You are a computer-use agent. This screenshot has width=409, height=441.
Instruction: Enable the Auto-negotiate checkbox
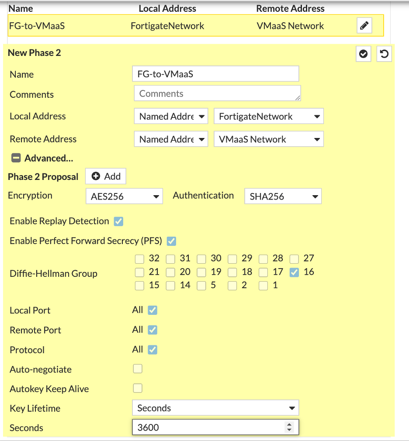138,369
